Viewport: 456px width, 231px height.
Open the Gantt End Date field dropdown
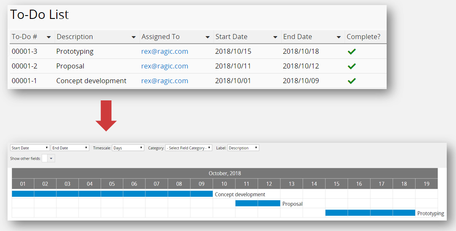(70, 148)
